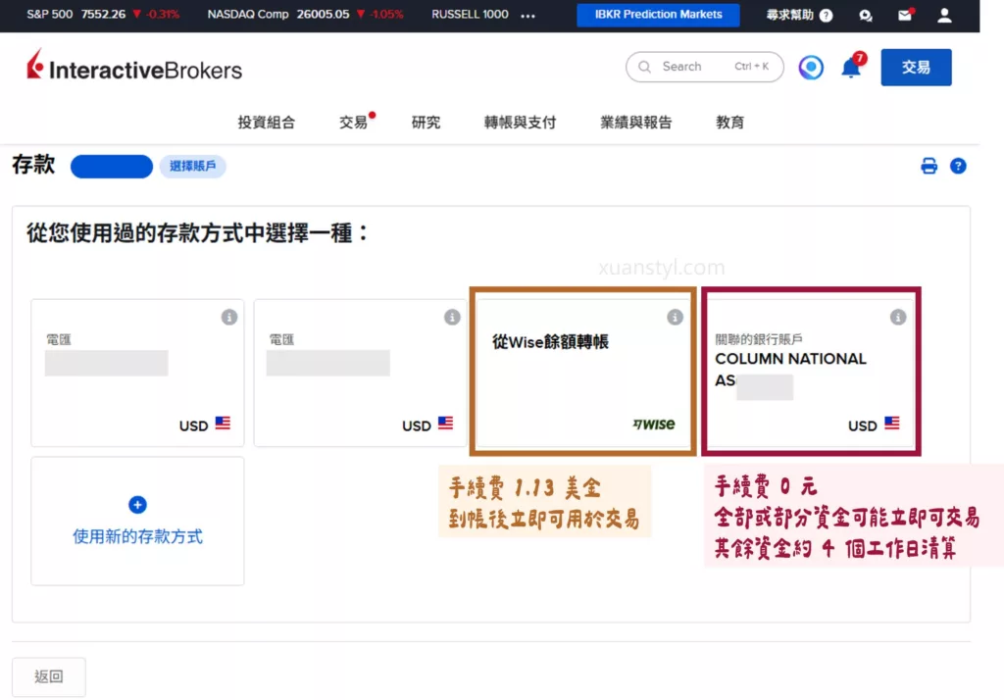1004x700 pixels.
Task: Click the S&P 500 ticker quote
Action: (x=103, y=14)
